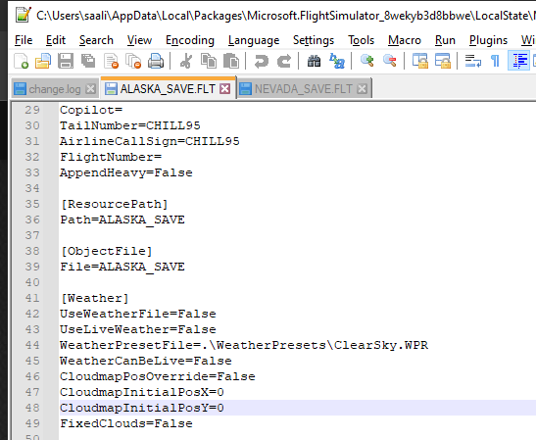Click the [Weather] section header
This screenshot has width=536, height=440.
click(95, 299)
